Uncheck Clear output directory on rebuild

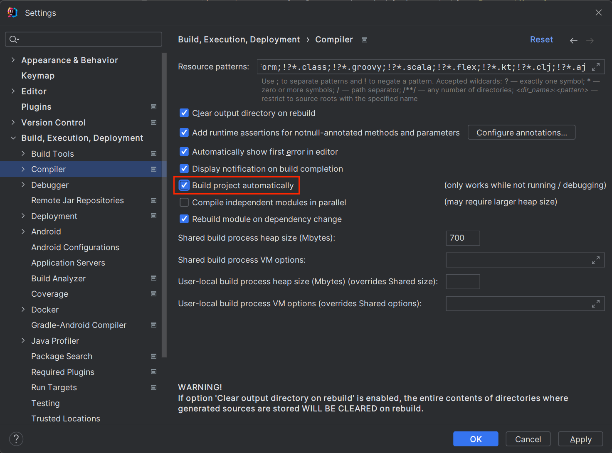(184, 113)
